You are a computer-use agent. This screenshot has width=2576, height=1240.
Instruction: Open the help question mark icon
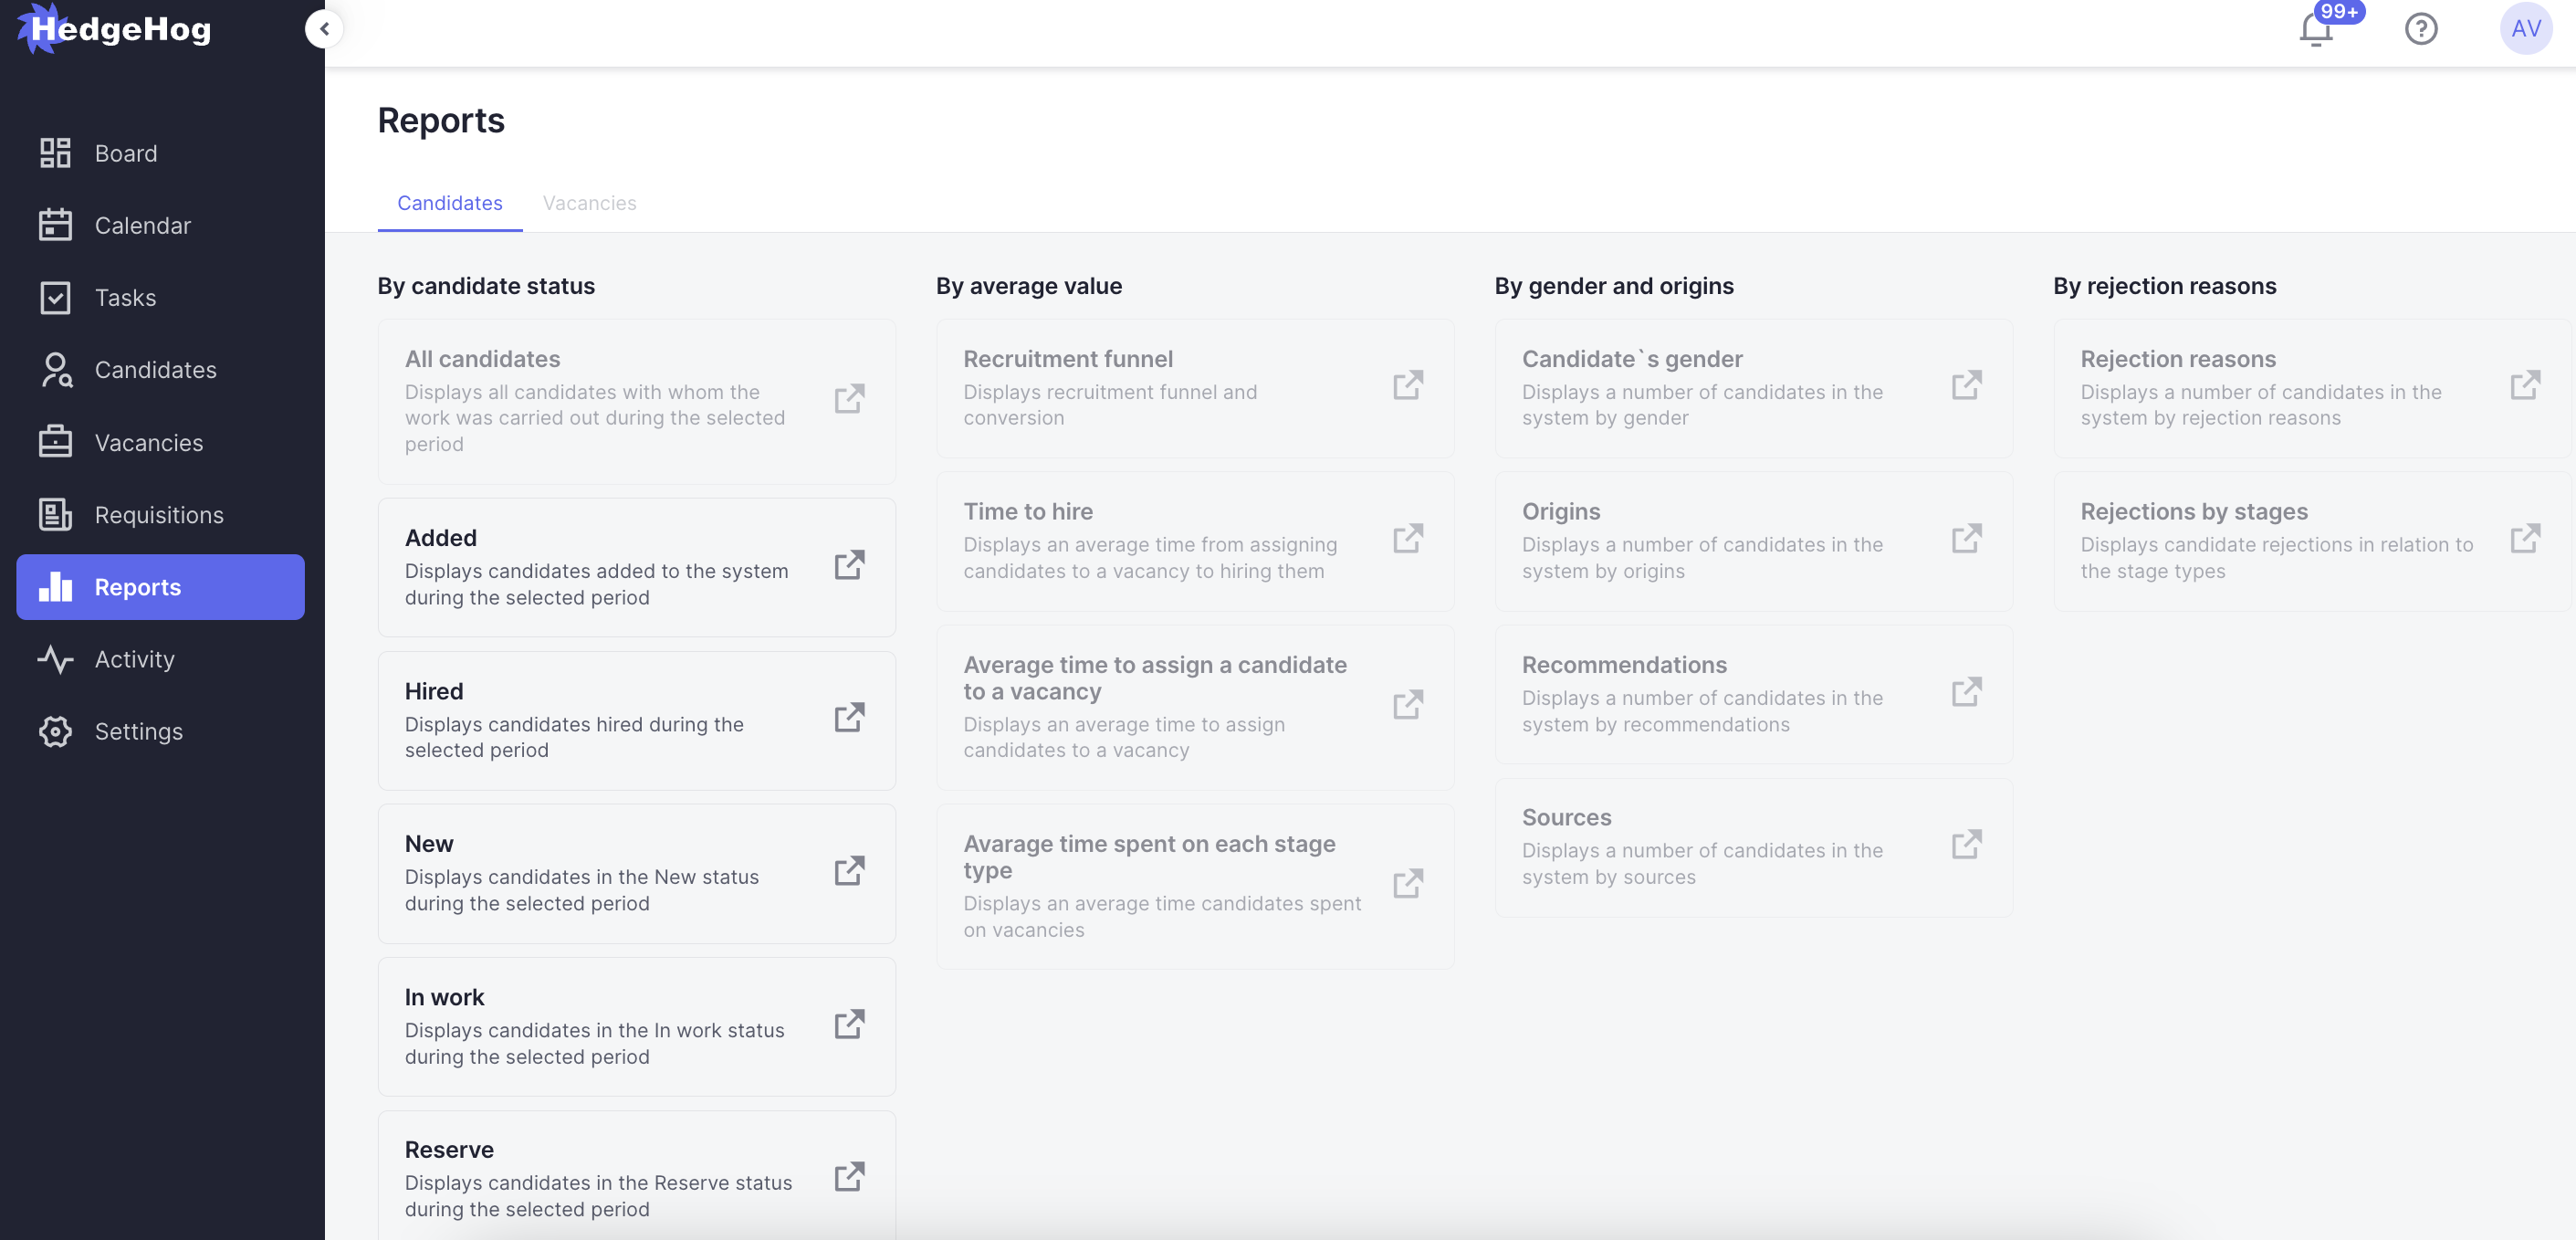[x=2420, y=29]
